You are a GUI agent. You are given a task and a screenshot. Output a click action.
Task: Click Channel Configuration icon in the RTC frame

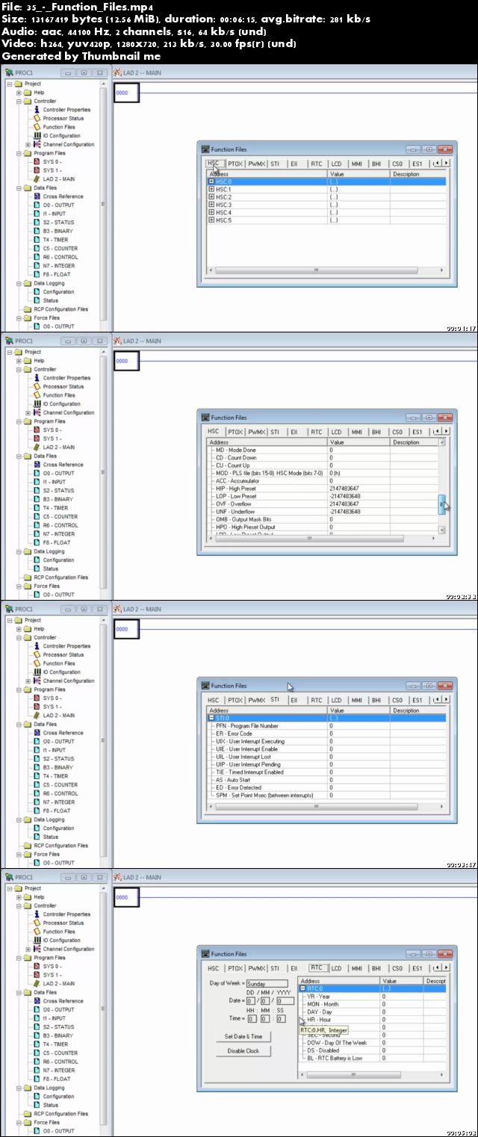37,949
